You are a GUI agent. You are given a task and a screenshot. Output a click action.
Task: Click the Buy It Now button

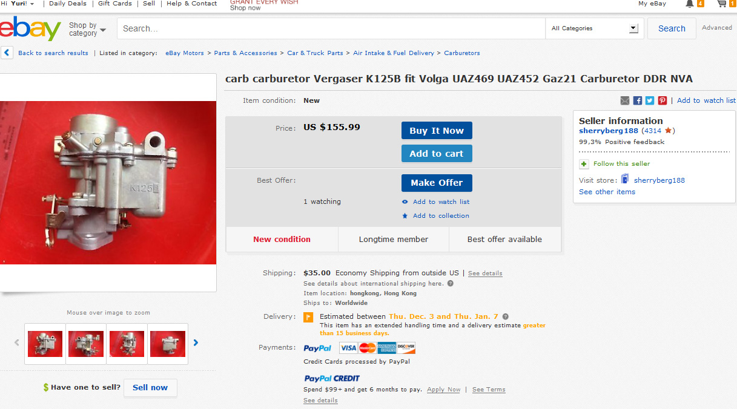pos(437,131)
